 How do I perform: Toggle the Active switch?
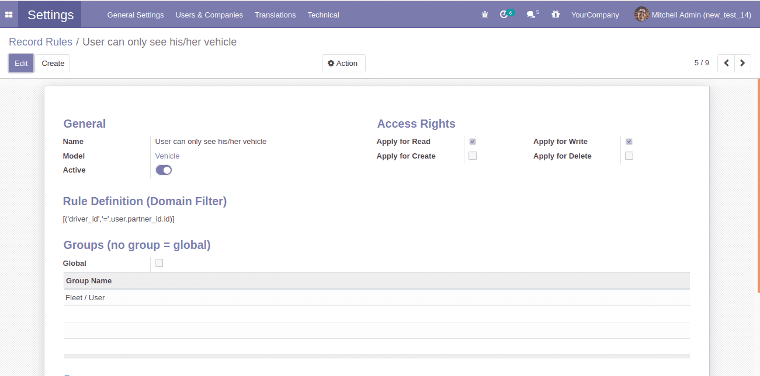pyautogui.click(x=164, y=170)
